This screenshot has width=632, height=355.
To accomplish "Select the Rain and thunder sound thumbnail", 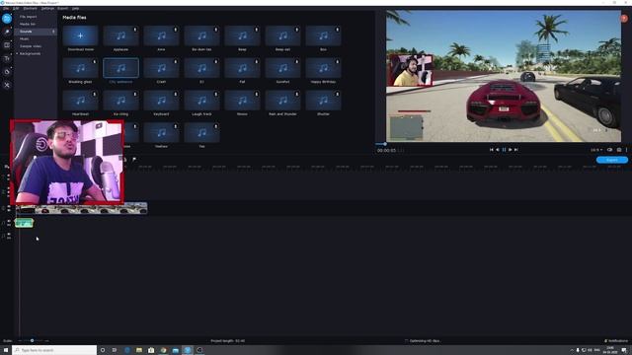I will pyautogui.click(x=282, y=100).
